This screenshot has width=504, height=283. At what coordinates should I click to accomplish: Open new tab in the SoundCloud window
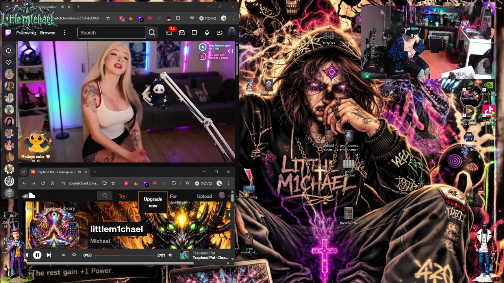[x=95, y=172]
